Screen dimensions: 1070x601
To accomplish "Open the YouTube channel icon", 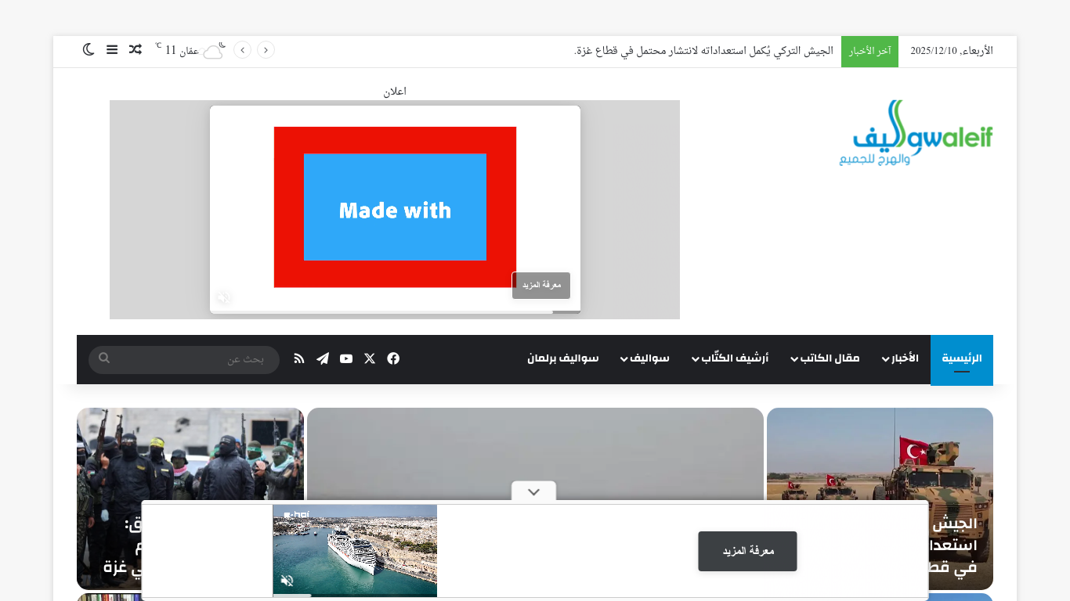I will pos(345,358).
